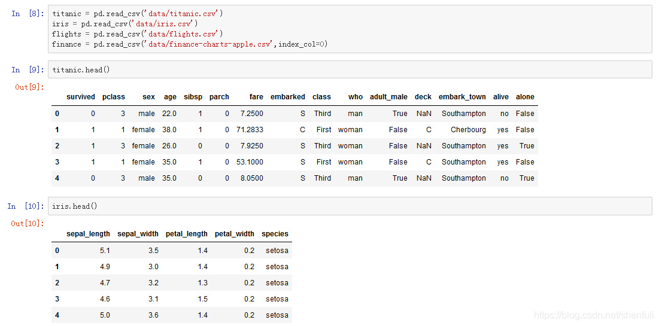Screen dimensions: 659x326
Task: Select the titanic.head() code cell
Action: coord(350,70)
